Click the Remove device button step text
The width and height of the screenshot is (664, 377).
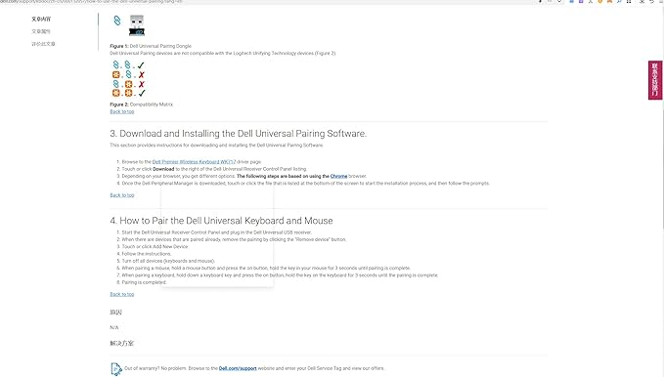coord(234,239)
